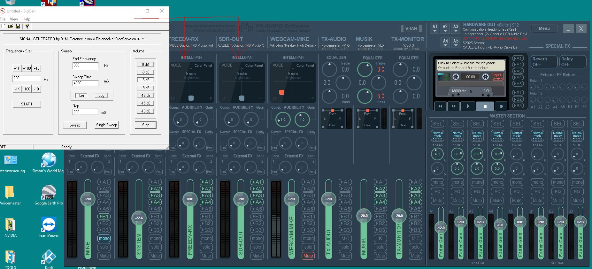Screen dimensions: 592x269
Task: Toggle the MIKE strip mono button
Action: pyautogui.click(x=104, y=238)
